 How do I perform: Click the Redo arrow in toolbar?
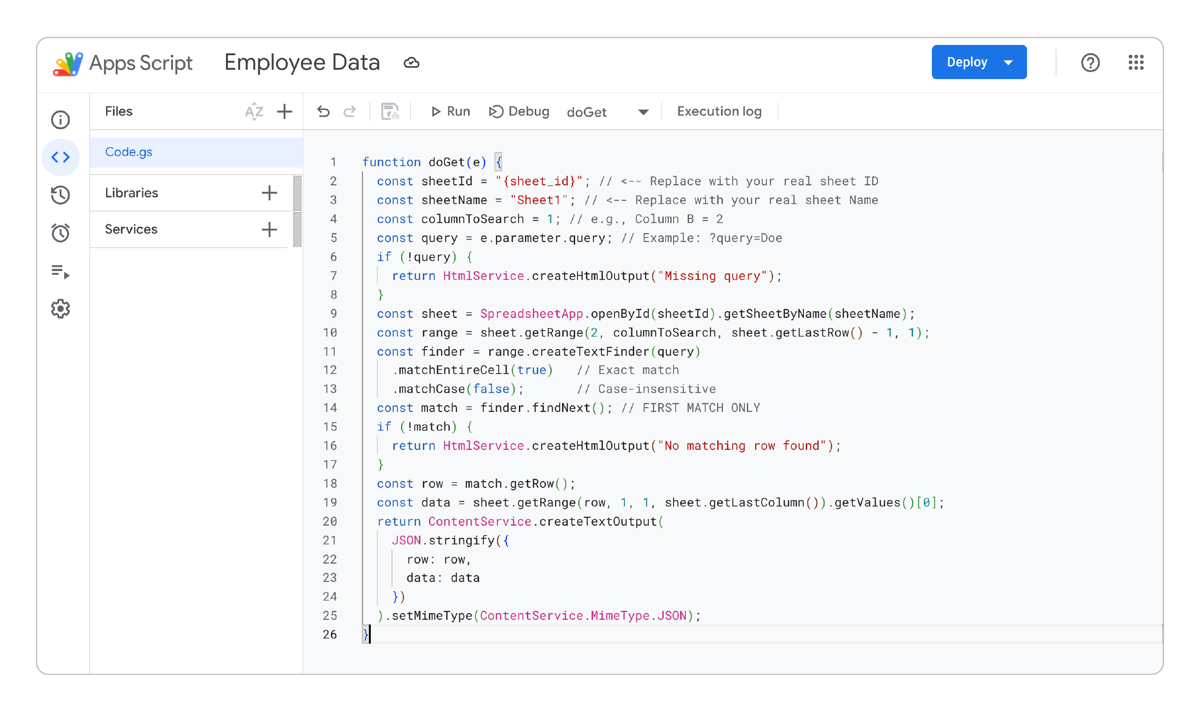point(350,112)
